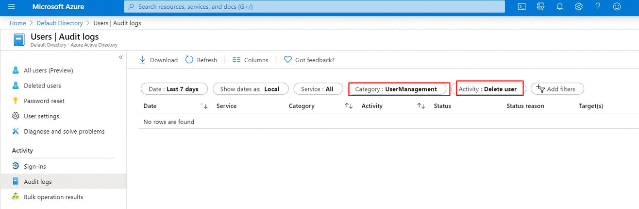The height and width of the screenshot is (209, 639).
Task: Click the Service column header
Action: 226,106
